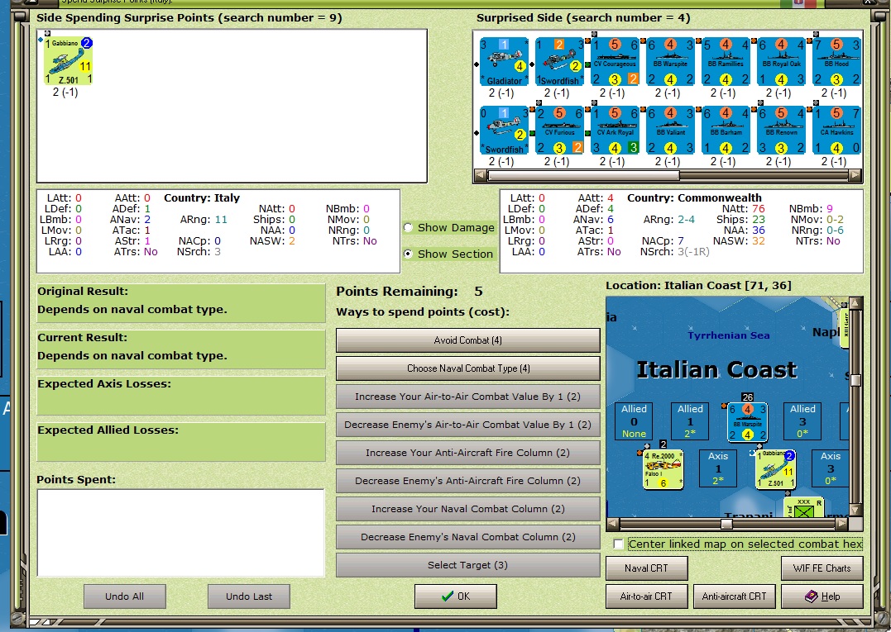Screen dimensions: 891x632
Task: Select the top-row Swordfish aircraft counter
Action: (560, 61)
